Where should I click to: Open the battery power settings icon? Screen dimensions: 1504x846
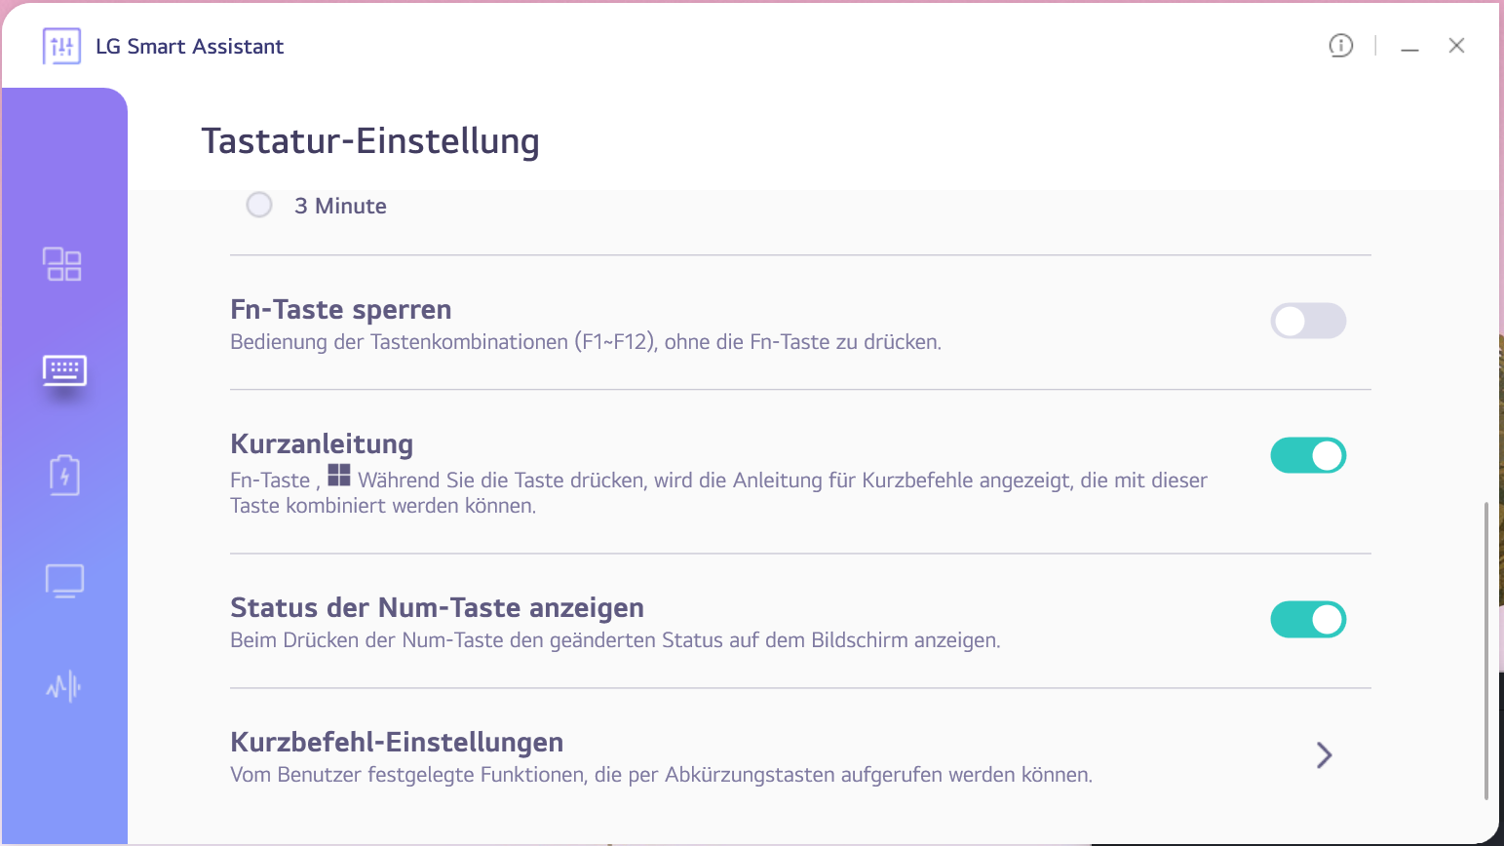(x=64, y=476)
